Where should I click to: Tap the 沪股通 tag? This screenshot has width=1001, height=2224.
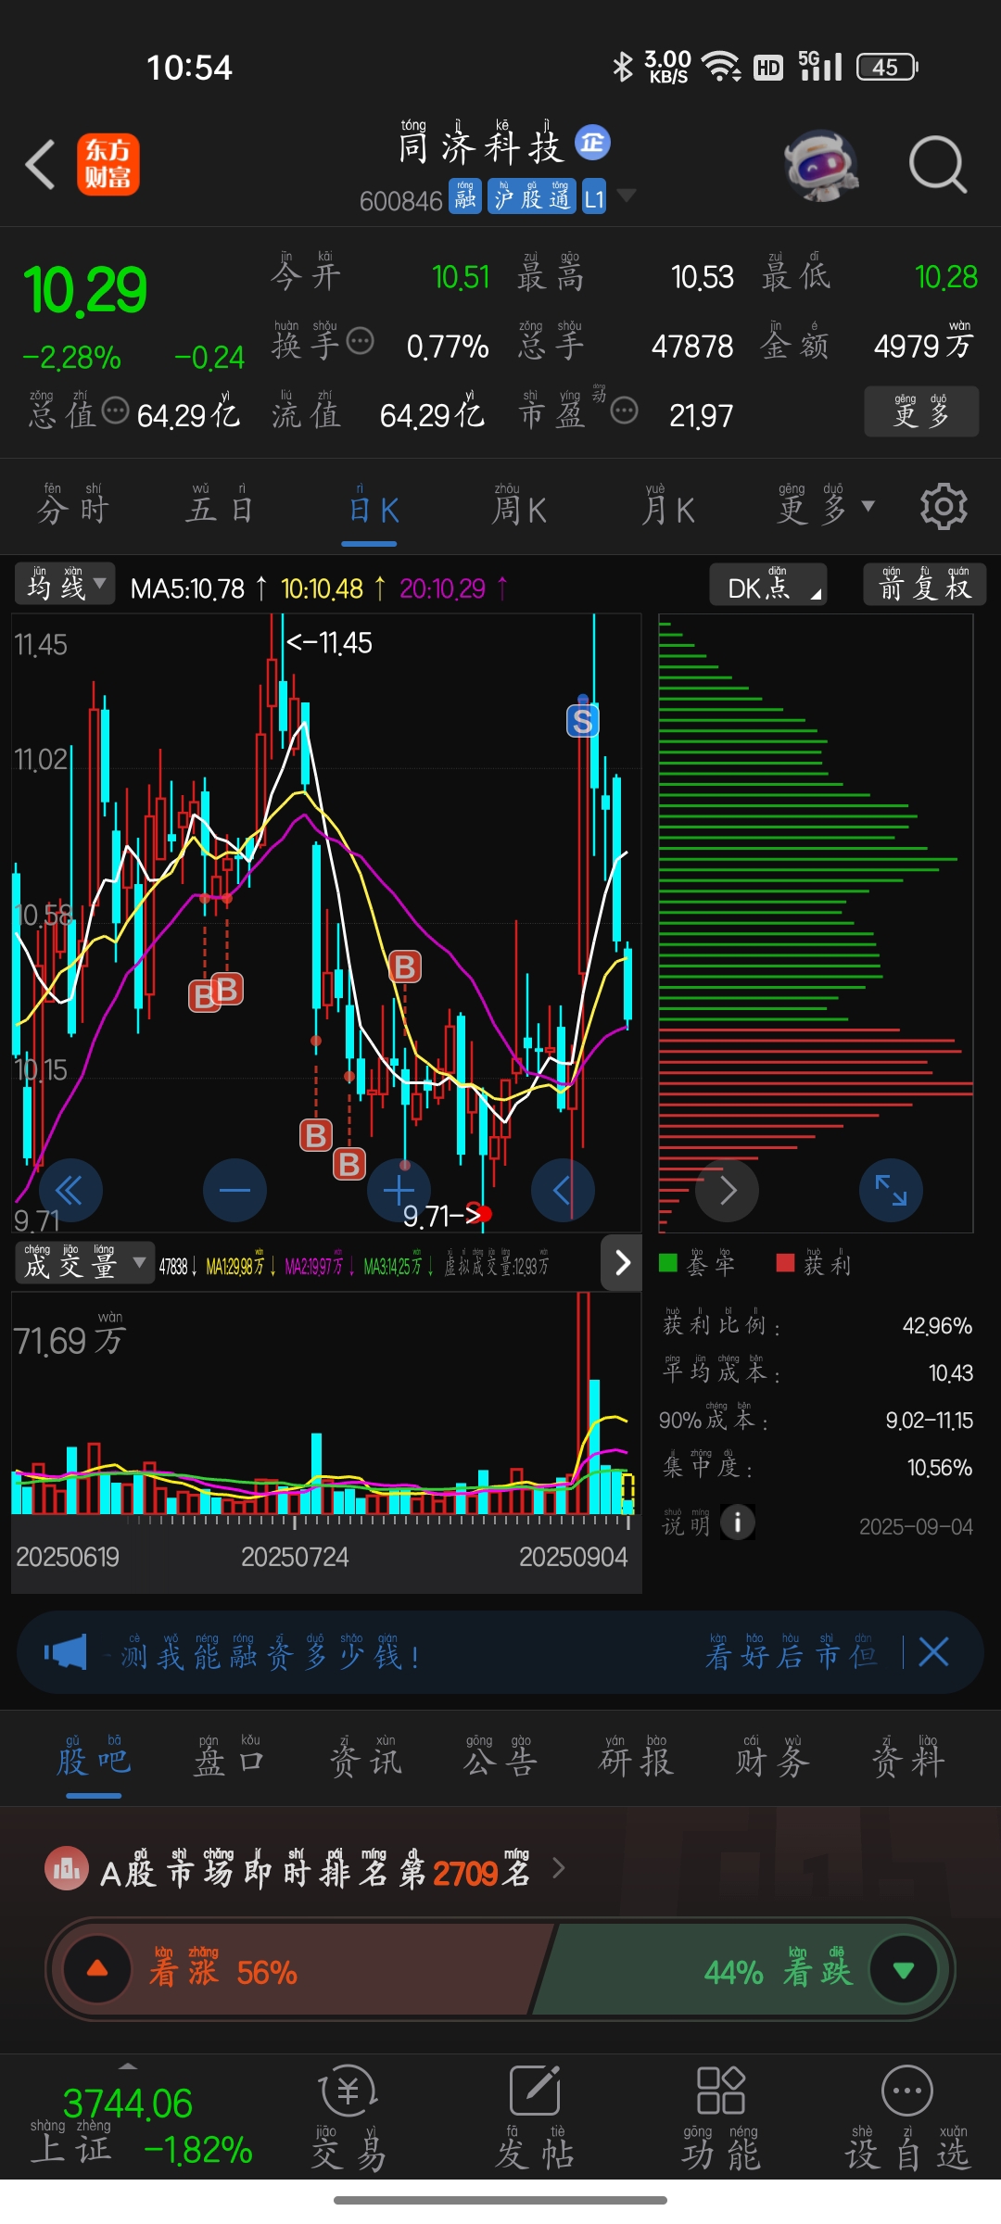pyautogui.click(x=532, y=196)
